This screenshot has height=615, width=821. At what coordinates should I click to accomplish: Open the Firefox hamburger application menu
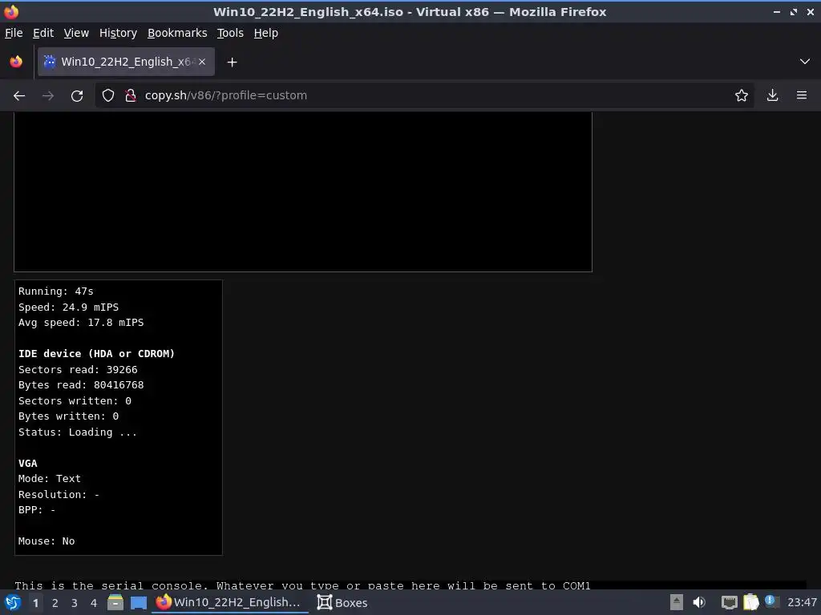coord(802,96)
